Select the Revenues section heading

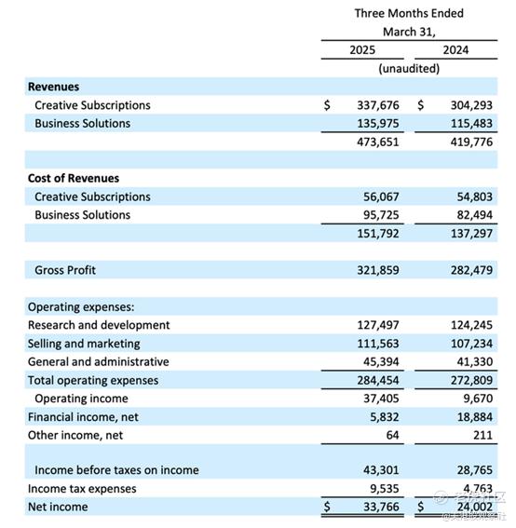point(53,87)
